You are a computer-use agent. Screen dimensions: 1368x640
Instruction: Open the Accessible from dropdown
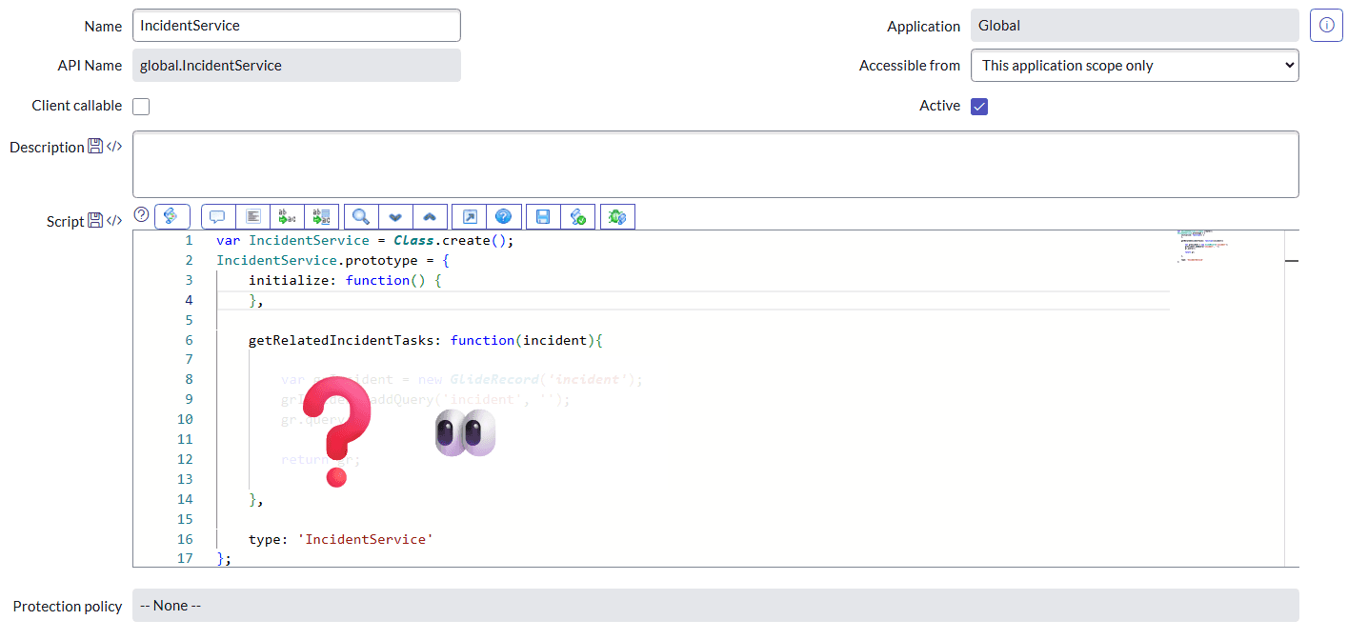click(x=1134, y=65)
